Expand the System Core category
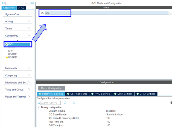The image size is (175, 131). click(x=18, y=14)
